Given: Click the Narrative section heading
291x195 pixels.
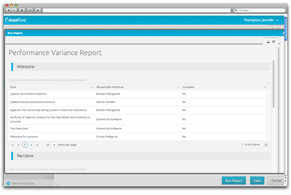Looking at the screenshot, I should pos(25,156).
